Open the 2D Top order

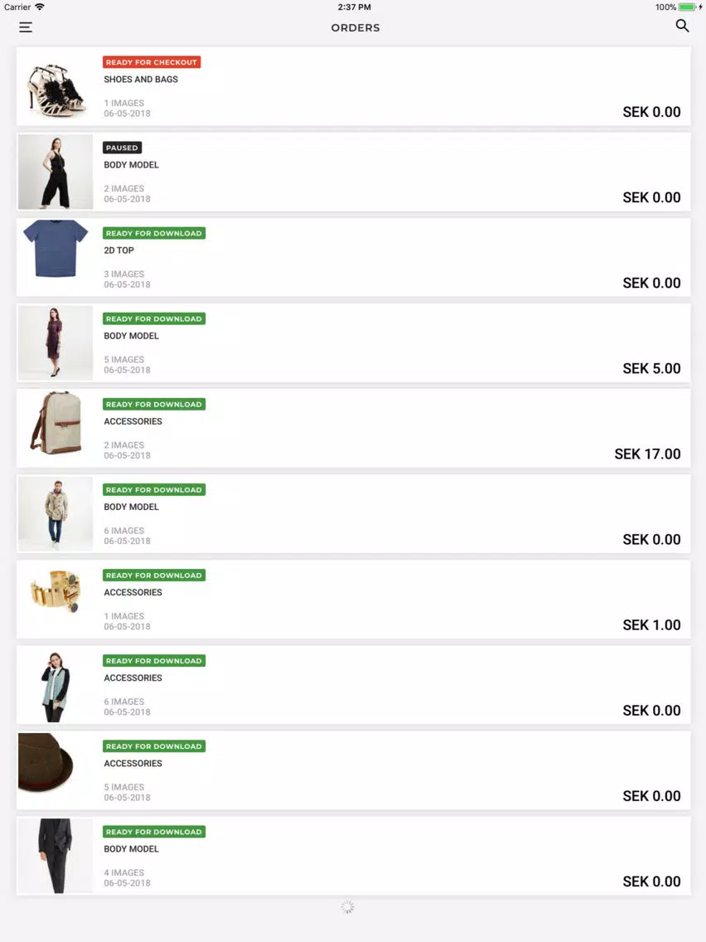coord(353,257)
